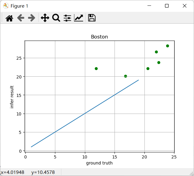Minimize the Figure 1 window

point(148,6)
